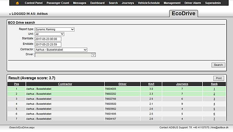This screenshot has height=132, width=233.
Task: Click Km/l value 3.0 in row 1
Action: point(151,89)
